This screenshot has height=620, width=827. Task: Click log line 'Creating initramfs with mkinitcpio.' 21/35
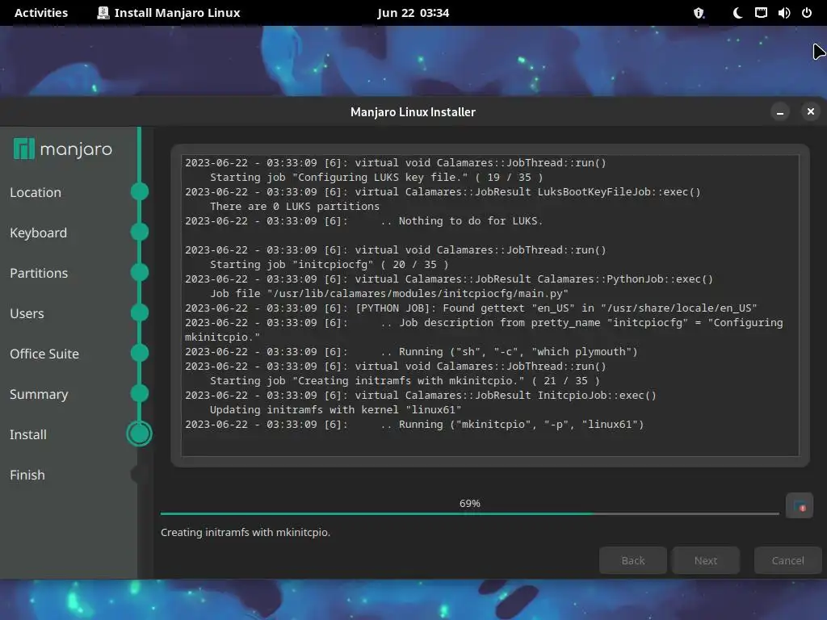[405, 381]
